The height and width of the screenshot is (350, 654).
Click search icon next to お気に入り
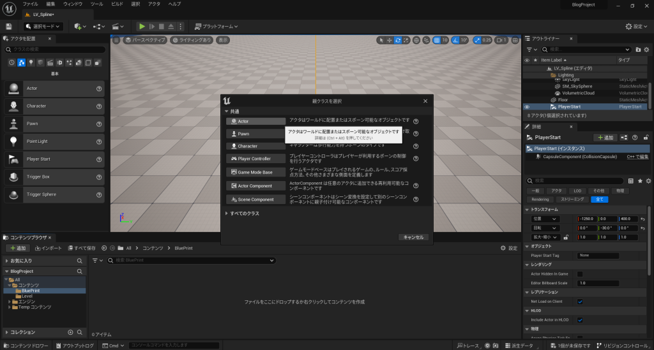(x=80, y=261)
